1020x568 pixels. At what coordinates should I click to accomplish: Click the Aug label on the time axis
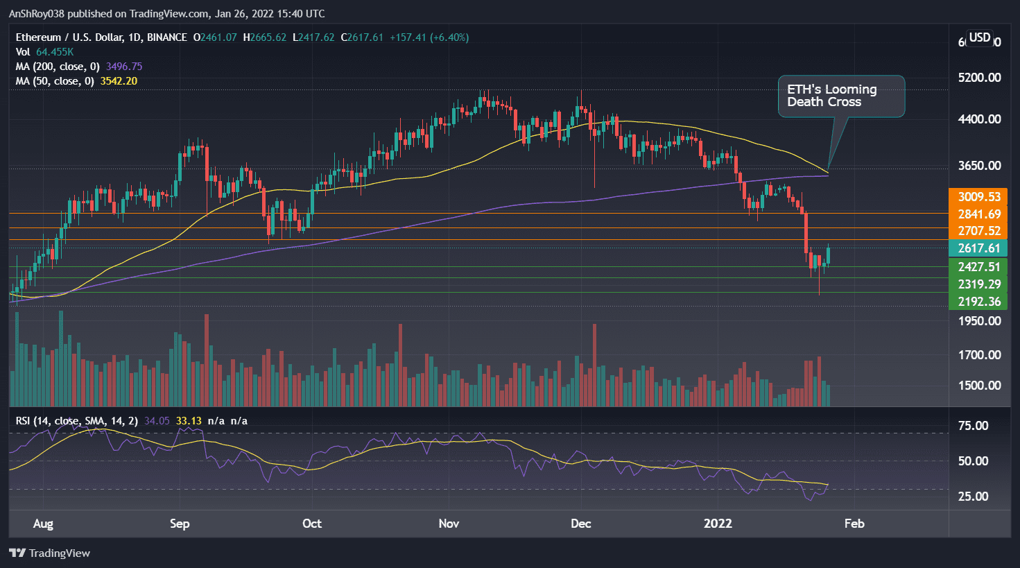43,524
